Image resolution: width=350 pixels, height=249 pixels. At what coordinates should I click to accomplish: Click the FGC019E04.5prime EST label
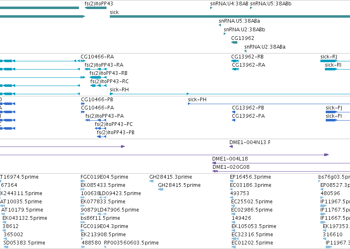(x=104, y=177)
